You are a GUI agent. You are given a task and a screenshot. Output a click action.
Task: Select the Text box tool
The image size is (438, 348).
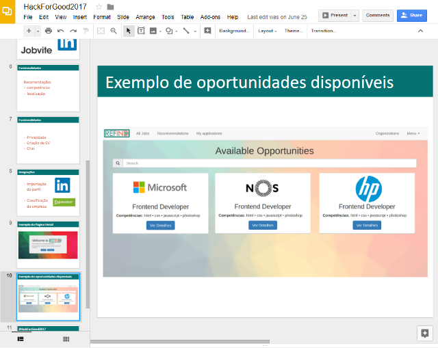pyautogui.click(x=142, y=31)
